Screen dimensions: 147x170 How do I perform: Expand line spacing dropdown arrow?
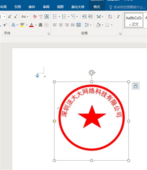[x=91, y=25]
